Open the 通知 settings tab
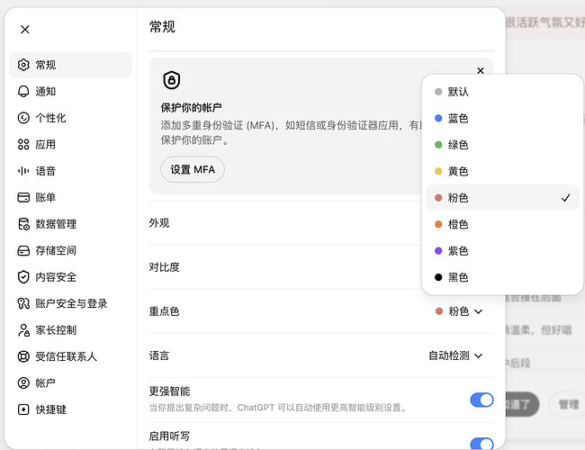585x450 pixels. (x=70, y=92)
